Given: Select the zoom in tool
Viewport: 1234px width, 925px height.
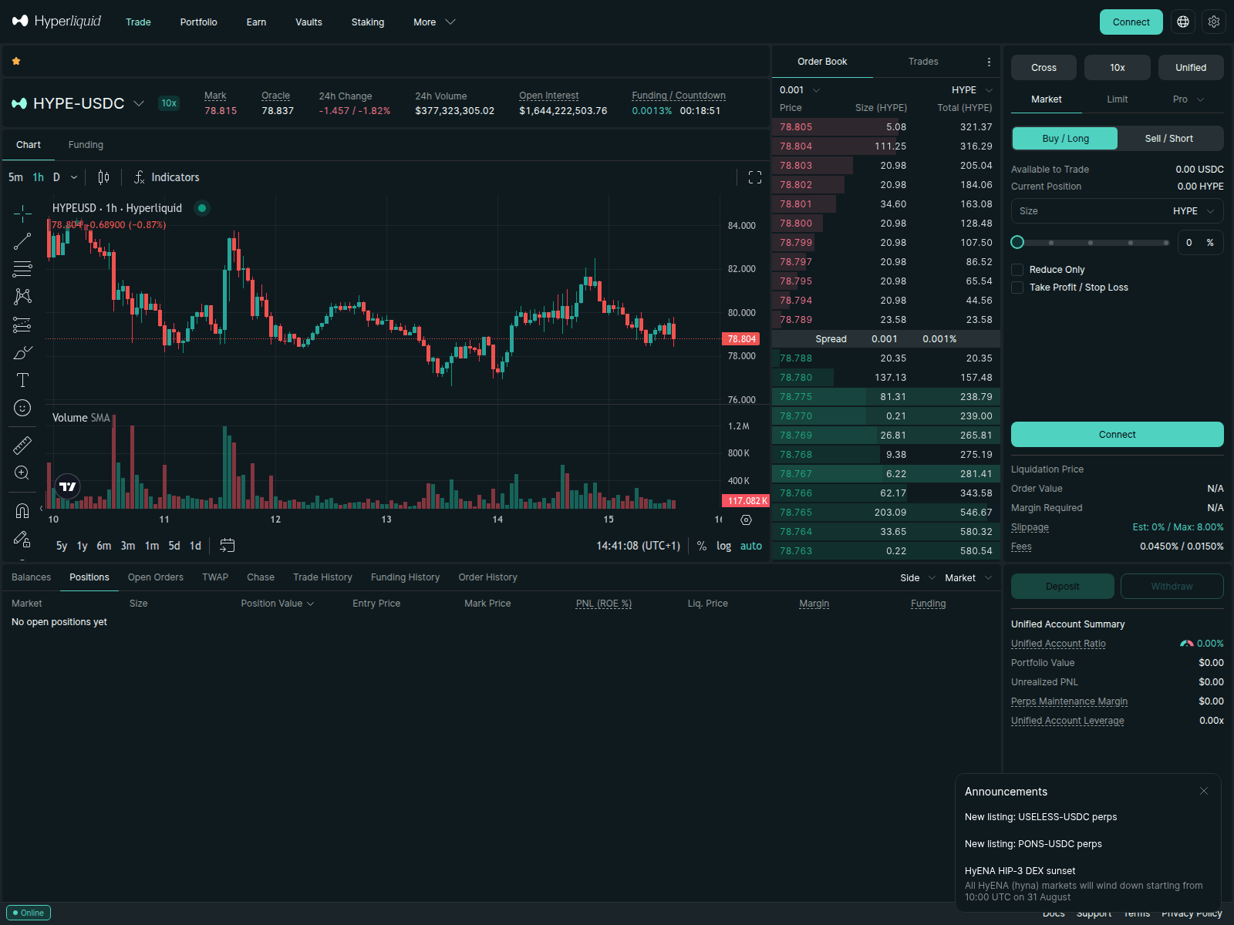Looking at the screenshot, I should click(x=22, y=473).
